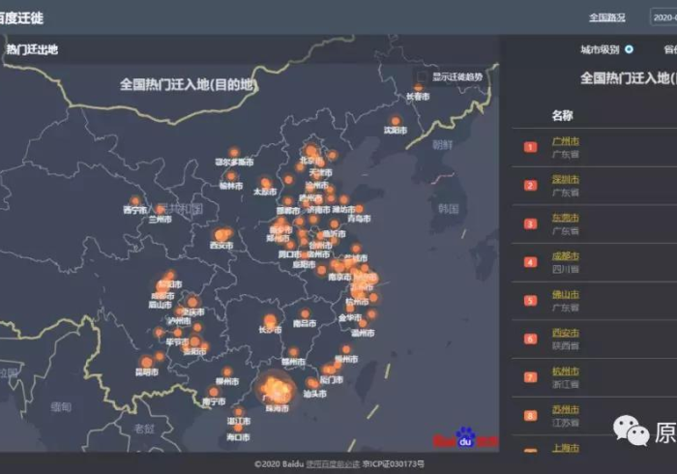The image size is (677, 474).
Task: Select the 鄂尔多斯市 hotspot marker
Action: point(234,153)
